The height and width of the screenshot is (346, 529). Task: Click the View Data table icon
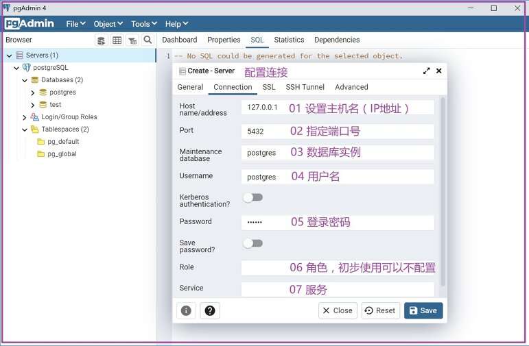tap(117, 40)
